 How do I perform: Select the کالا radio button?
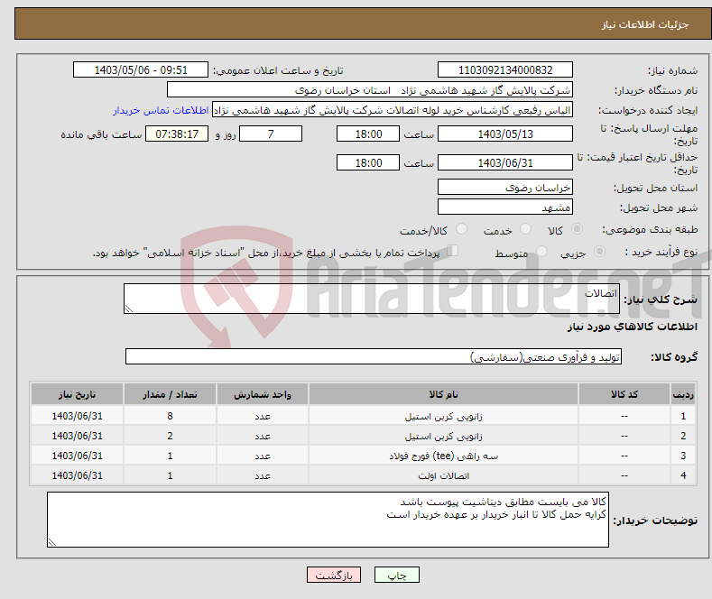tap(577, 229)
